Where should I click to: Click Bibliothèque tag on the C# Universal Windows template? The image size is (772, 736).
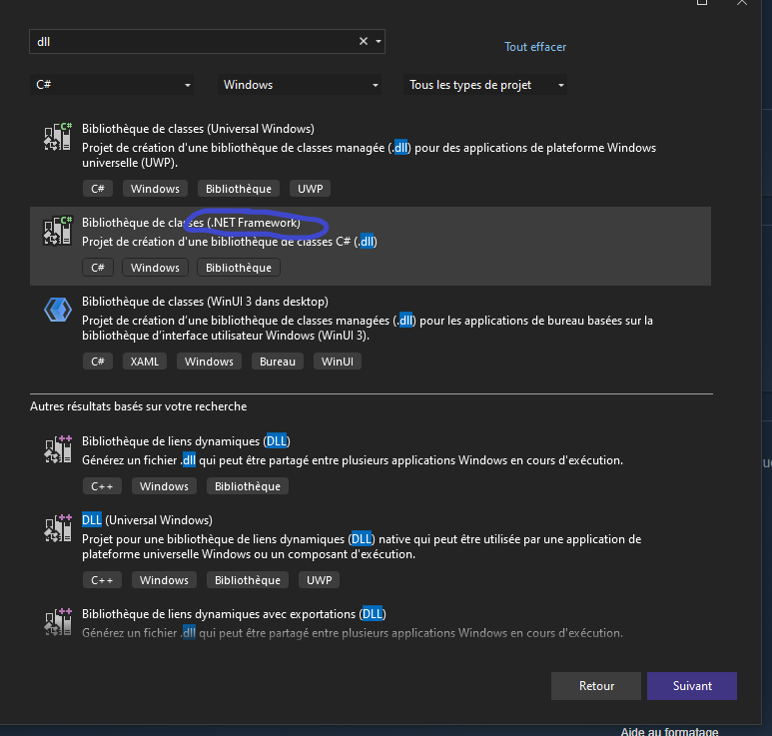tap(239, 189)
